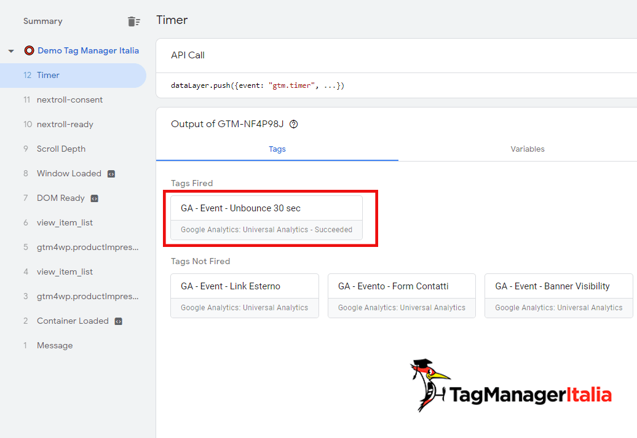The image size is (637, 438).
Task: Click the API Call heading
Action: point(188,55)
